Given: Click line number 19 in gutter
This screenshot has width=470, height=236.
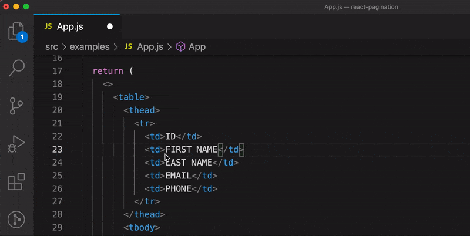Looking at the screenshot, I should click(x=57, y=97).
